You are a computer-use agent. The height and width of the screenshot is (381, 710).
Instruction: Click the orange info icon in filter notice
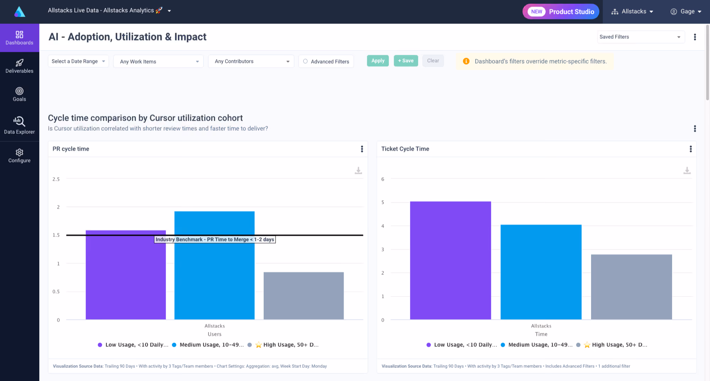point(466,61)
